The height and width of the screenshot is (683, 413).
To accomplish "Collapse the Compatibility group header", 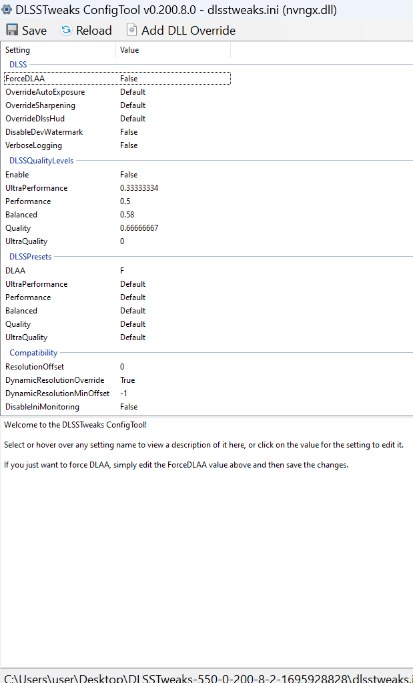I will (x=33, y=353).
